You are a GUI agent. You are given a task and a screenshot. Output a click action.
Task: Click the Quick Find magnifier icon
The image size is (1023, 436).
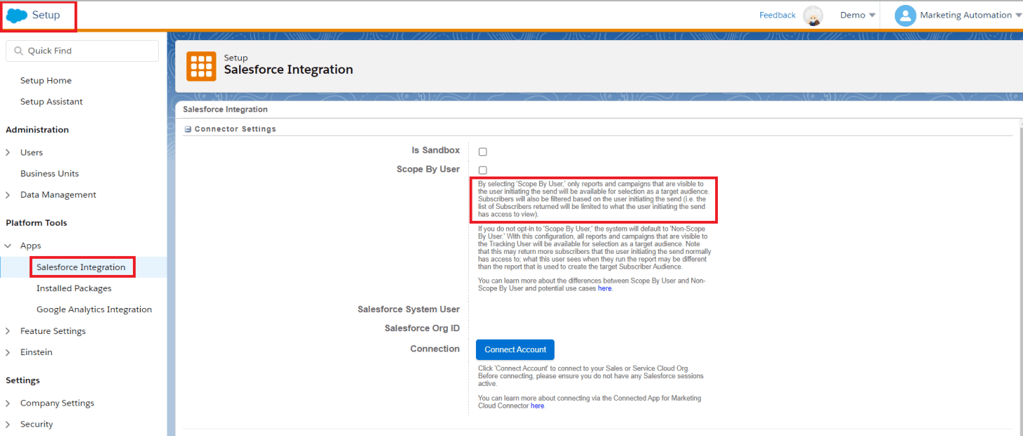coord(18,51)
